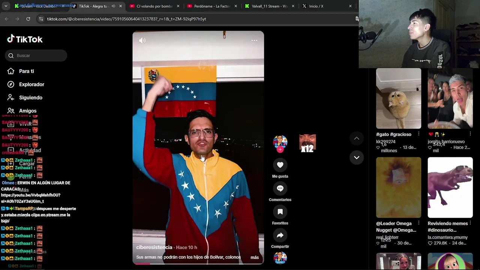Open the tab search dropdown arrow
The height and width of the screenshot is (270, 480).
(6, 6)
